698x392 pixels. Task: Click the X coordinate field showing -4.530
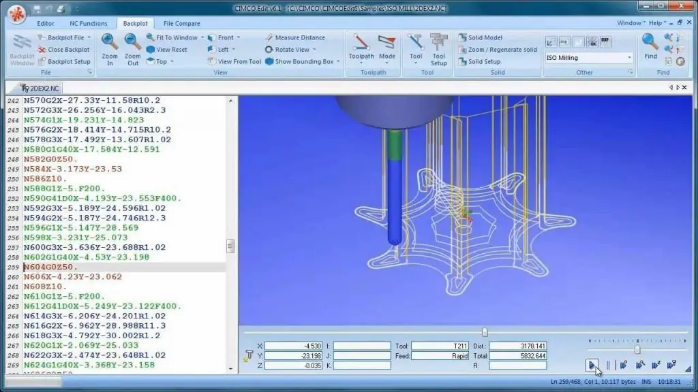(293, 346)
